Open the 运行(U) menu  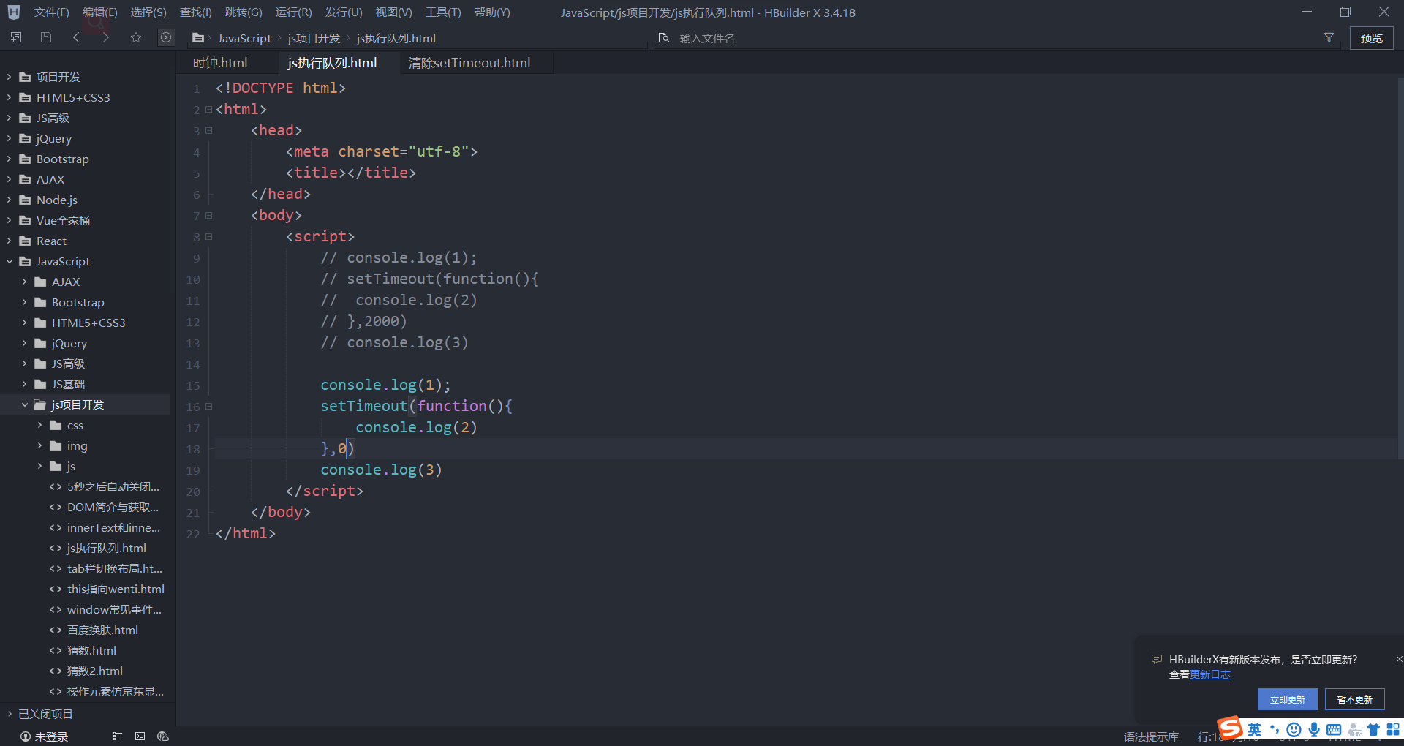[292, 12]
